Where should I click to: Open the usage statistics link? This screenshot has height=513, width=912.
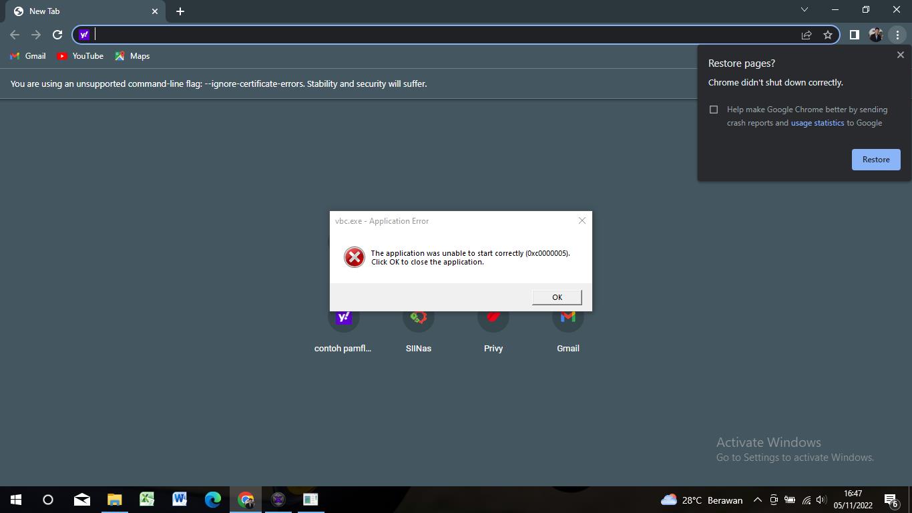pos(817,123)
